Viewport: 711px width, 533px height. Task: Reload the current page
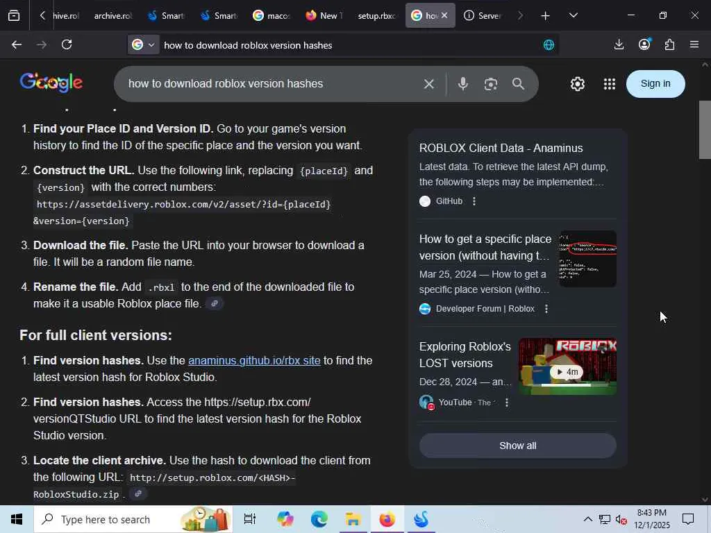(x=67, y=44)
